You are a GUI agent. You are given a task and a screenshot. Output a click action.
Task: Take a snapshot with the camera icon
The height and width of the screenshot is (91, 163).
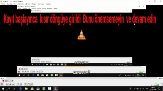(6, 81)
